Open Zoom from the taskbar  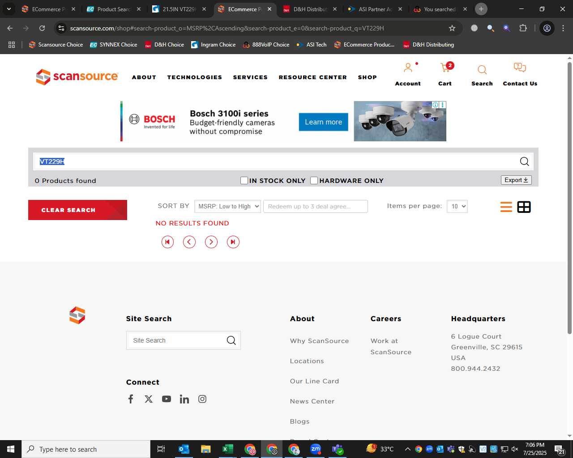pos(316,449)
